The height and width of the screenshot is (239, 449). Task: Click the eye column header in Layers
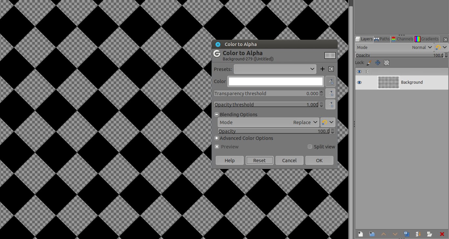359,72
